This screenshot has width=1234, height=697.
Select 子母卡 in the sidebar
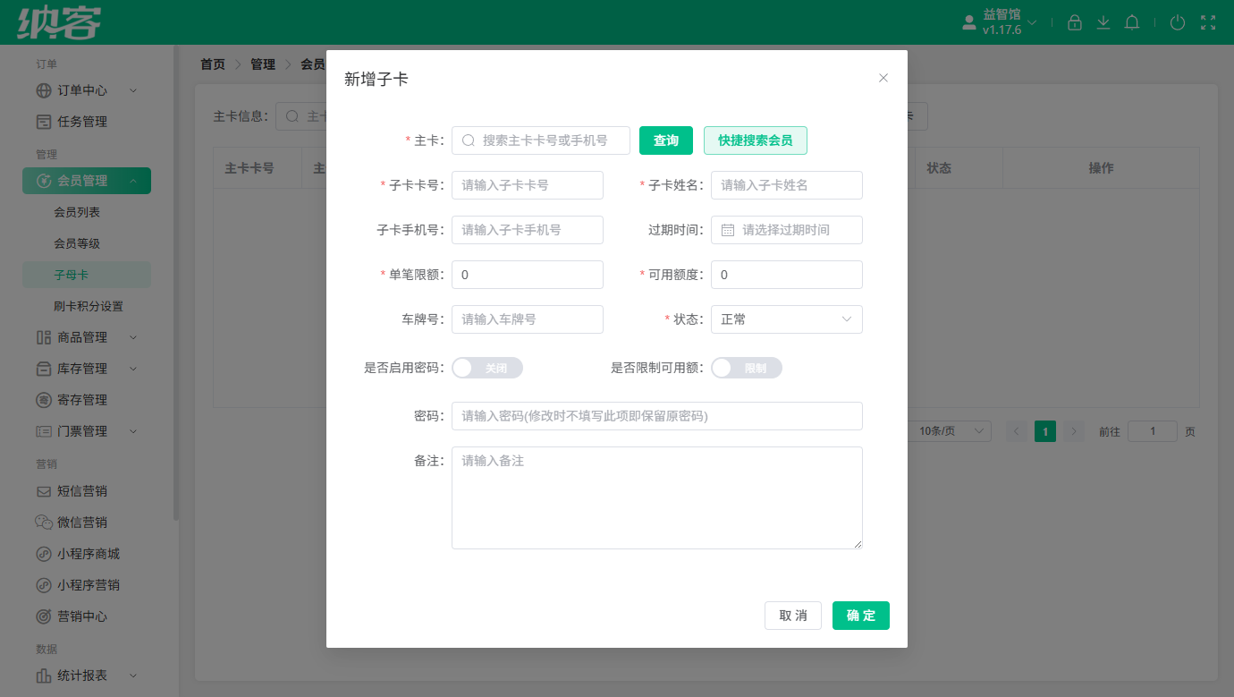[87, 275]
